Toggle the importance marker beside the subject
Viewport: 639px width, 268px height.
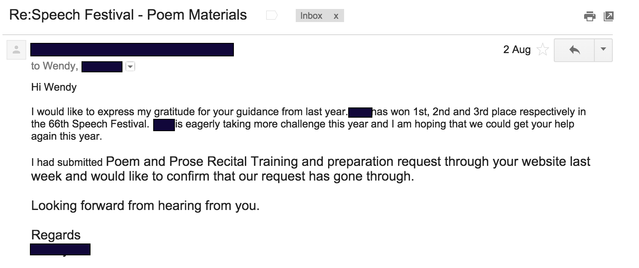[x=272, y=16]
